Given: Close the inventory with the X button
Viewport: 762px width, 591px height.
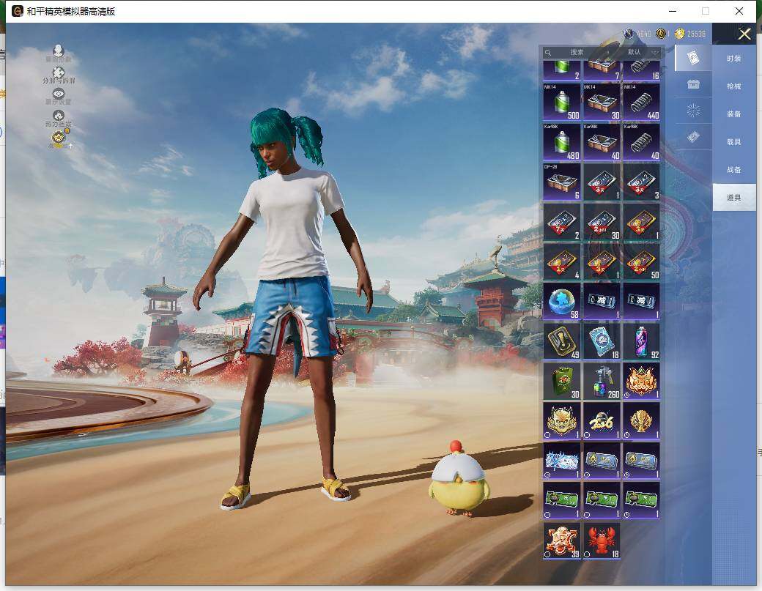Looking at the screenshot, I should coord(744,34).
